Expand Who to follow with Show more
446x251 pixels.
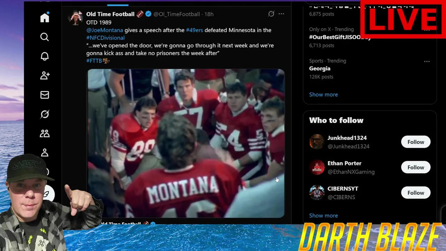[x=323, y=215]
